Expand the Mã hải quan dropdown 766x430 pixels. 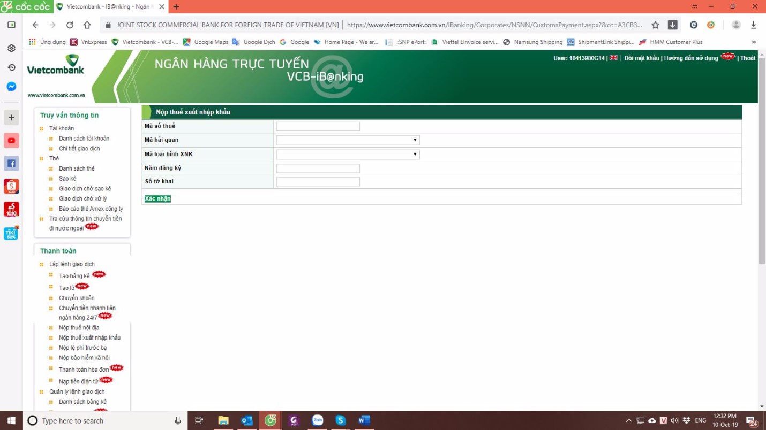pyautogui.click(x=348, y=140)
